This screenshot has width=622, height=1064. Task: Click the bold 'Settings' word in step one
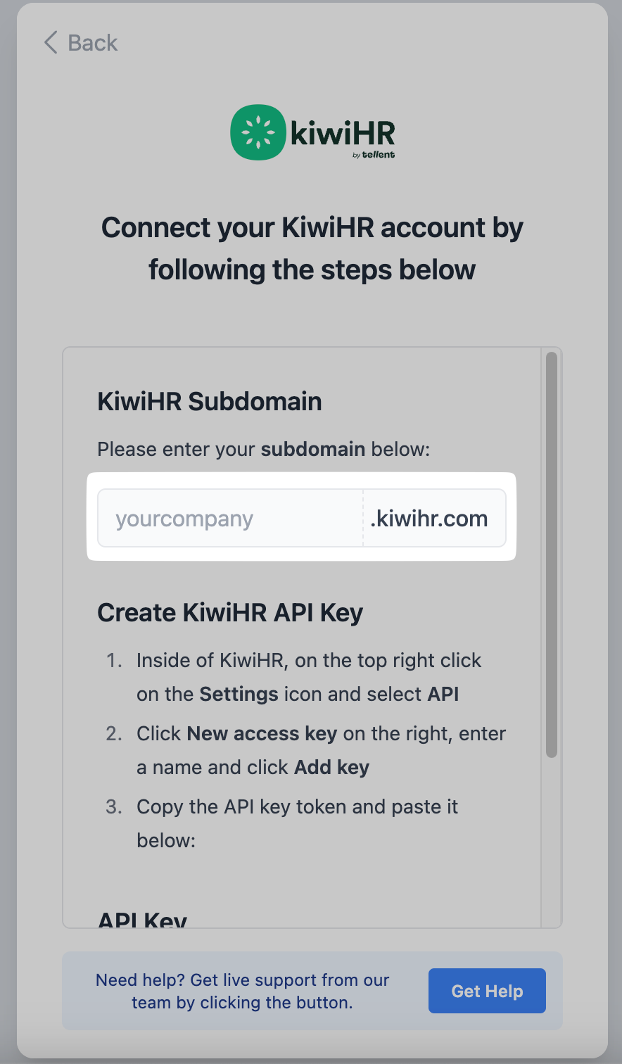point(239,695)
